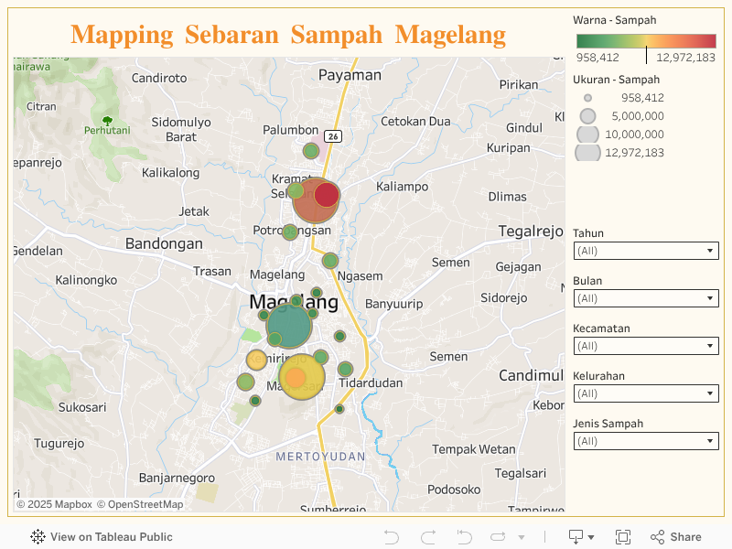Click the 12,972,183 maximum color value

[685, 58]
